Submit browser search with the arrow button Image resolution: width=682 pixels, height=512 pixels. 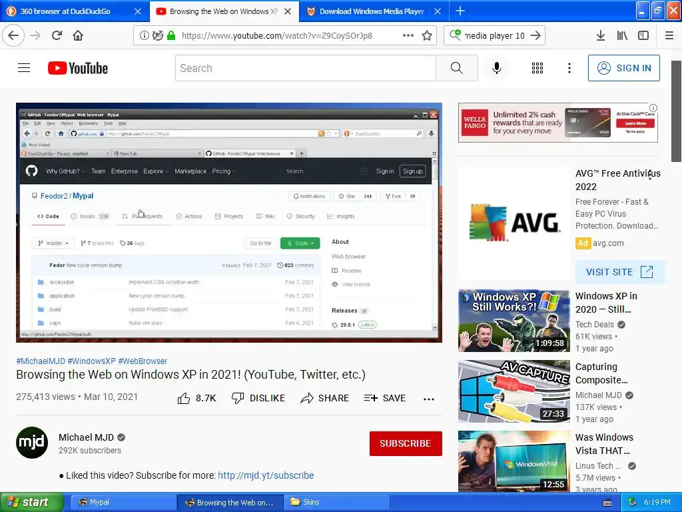click(x=535, y=35)
